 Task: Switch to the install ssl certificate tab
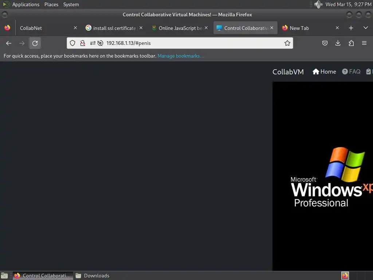[x=114, y=28]
